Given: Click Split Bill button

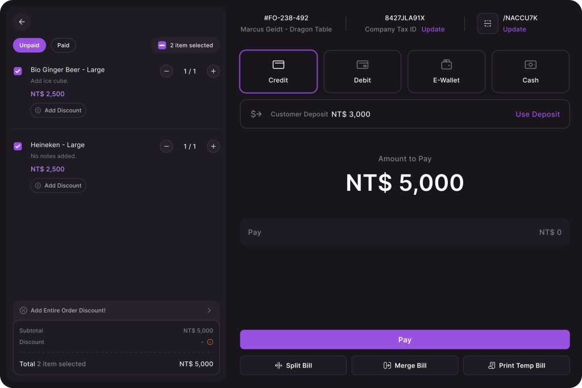Looking at the screenshot, I should coord(293,365).
